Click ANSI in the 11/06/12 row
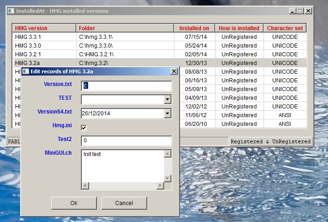This screenshot has width=328, height=222. [285, 115]
